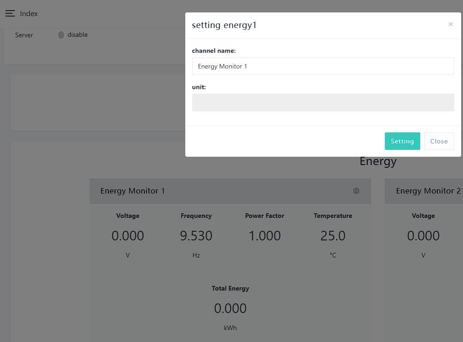The height and width of the screenshot is (342, 463).
Task: Select the Index page title
Action: (29, 14)
